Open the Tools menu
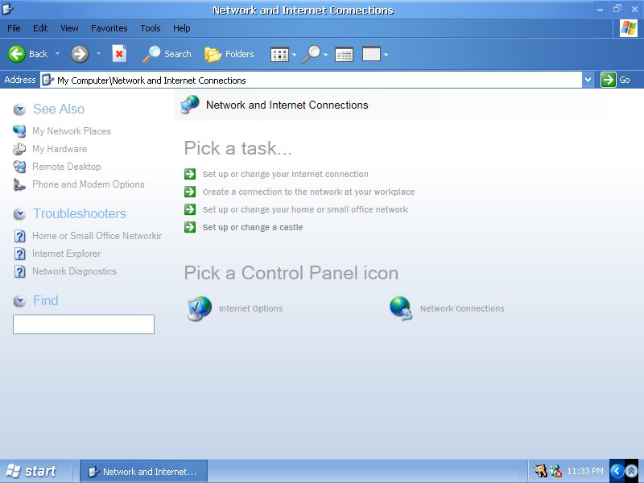Image resolution: width=644 pixels, height=483 pixels. 151,28
